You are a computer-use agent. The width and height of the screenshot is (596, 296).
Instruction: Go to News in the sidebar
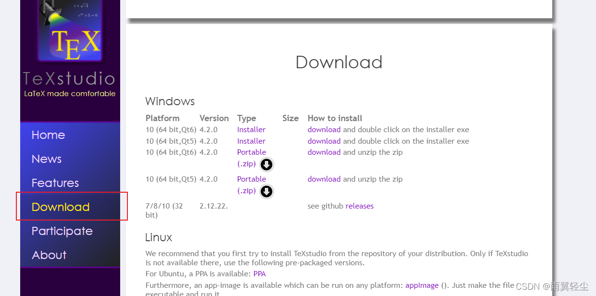(x=47, y=159)
